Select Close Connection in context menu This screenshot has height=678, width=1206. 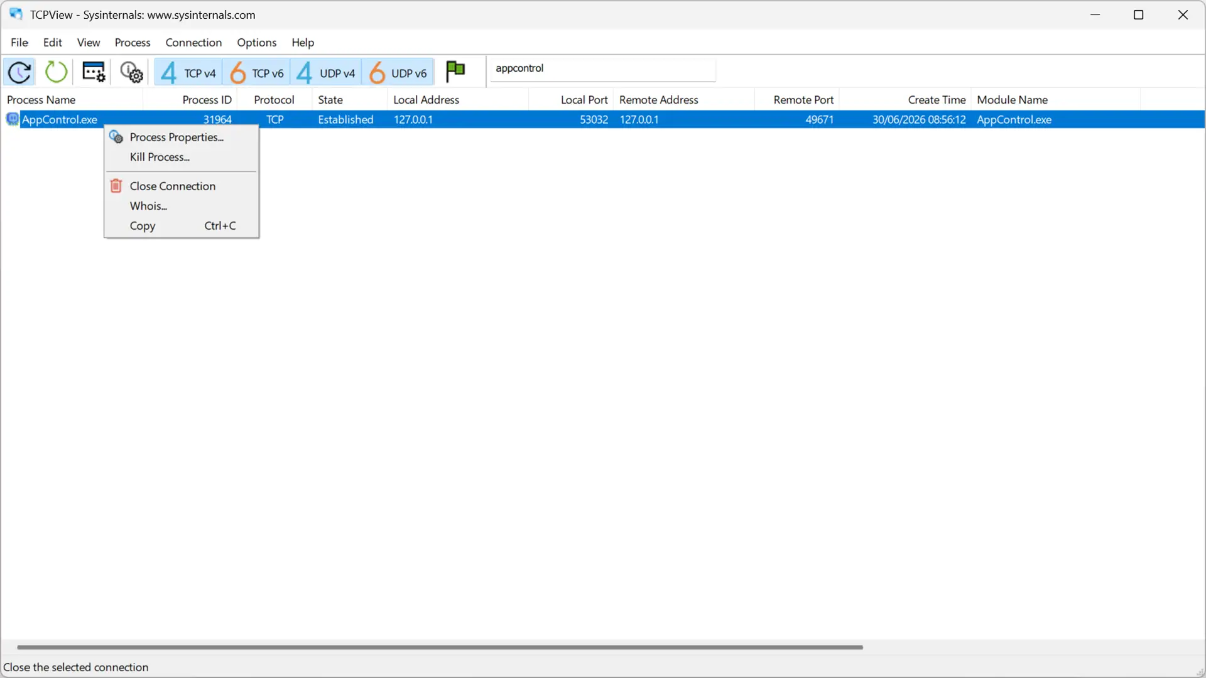pyautogui.click(x=182, y=186)
